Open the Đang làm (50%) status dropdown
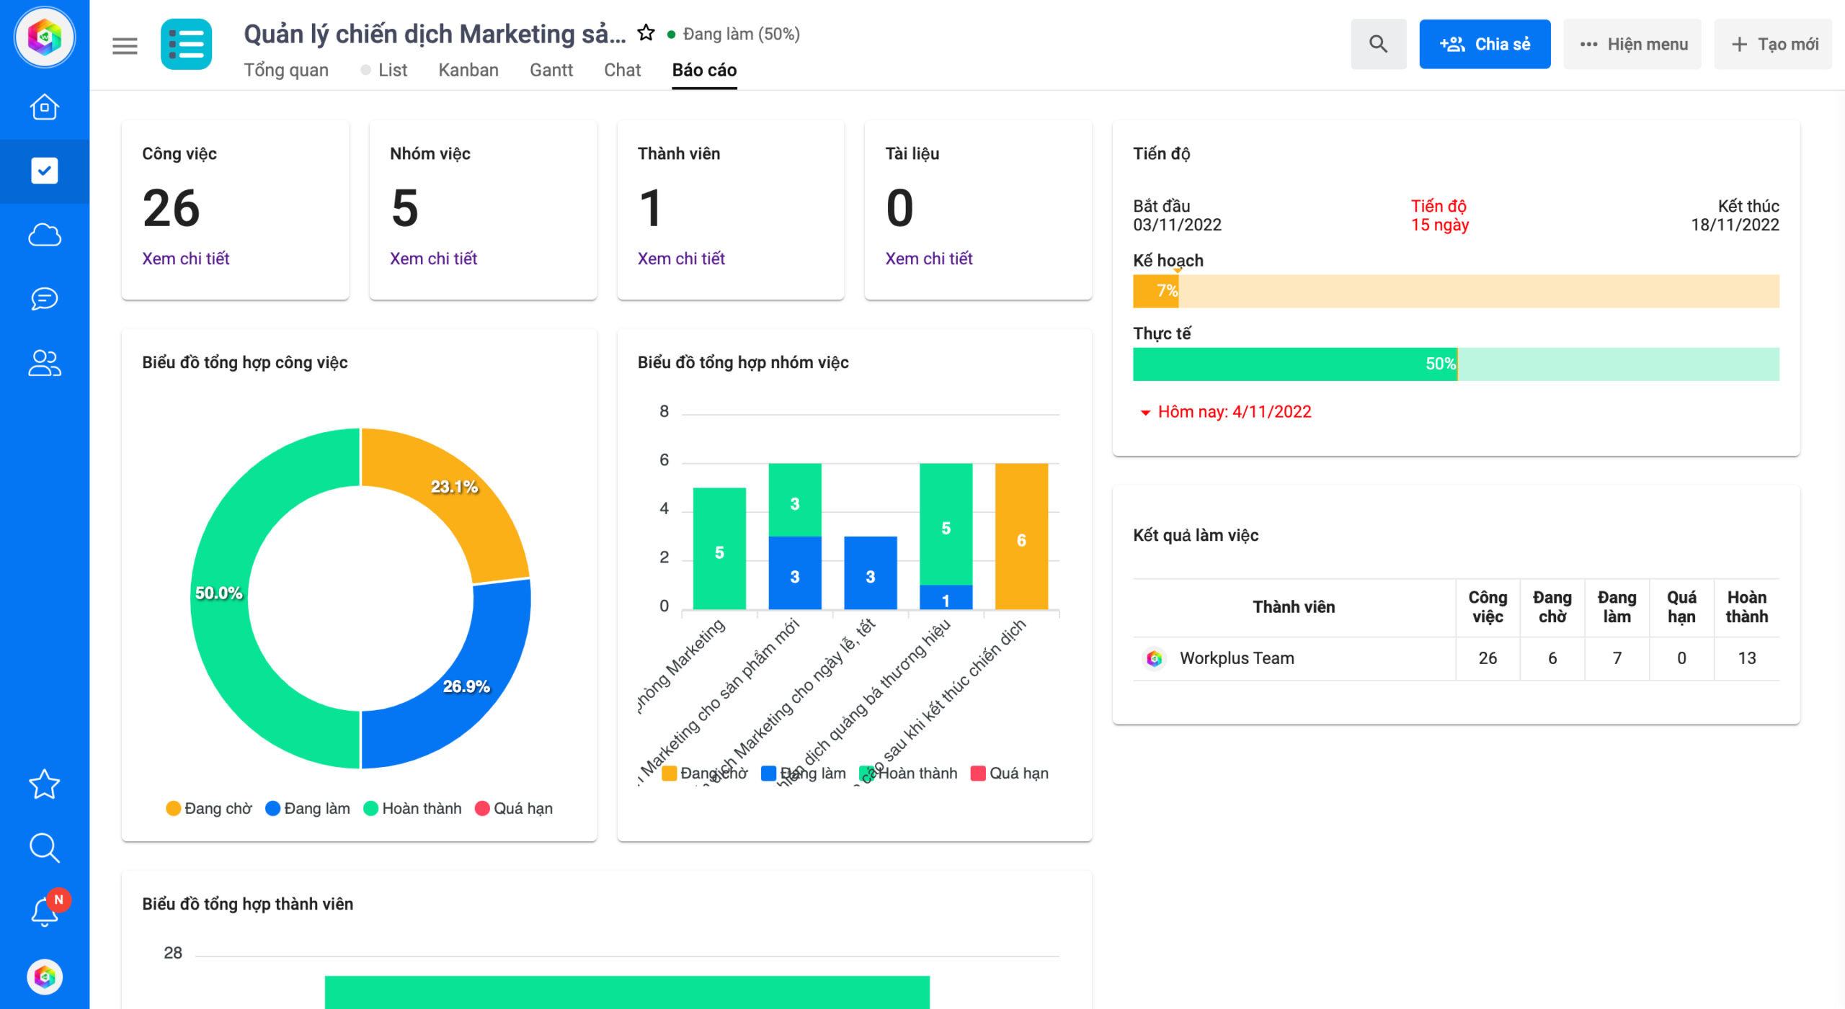 [734, 34]
